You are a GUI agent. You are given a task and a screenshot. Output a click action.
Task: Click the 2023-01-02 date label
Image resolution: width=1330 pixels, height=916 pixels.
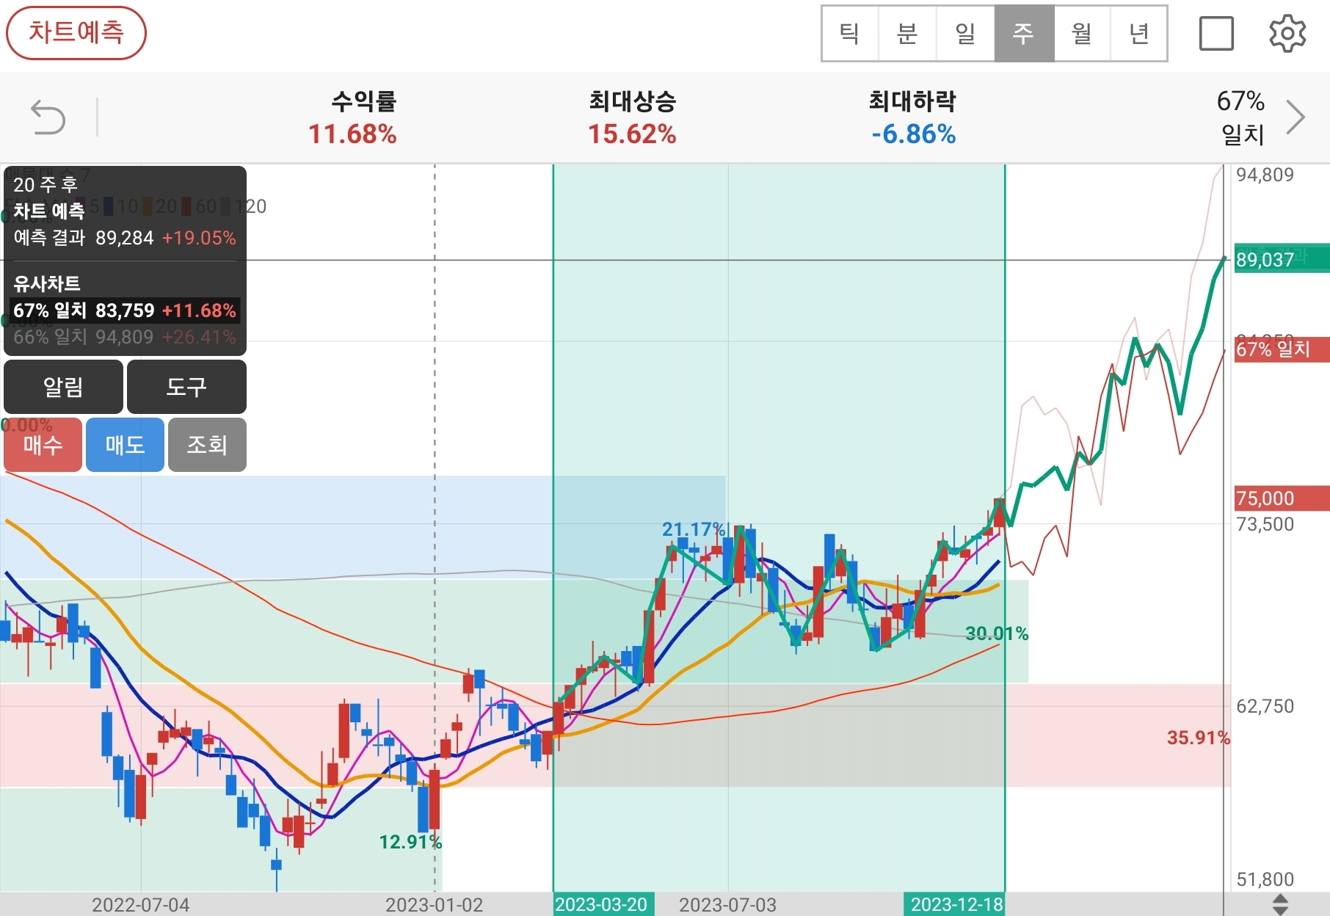[x=435, y=905]
